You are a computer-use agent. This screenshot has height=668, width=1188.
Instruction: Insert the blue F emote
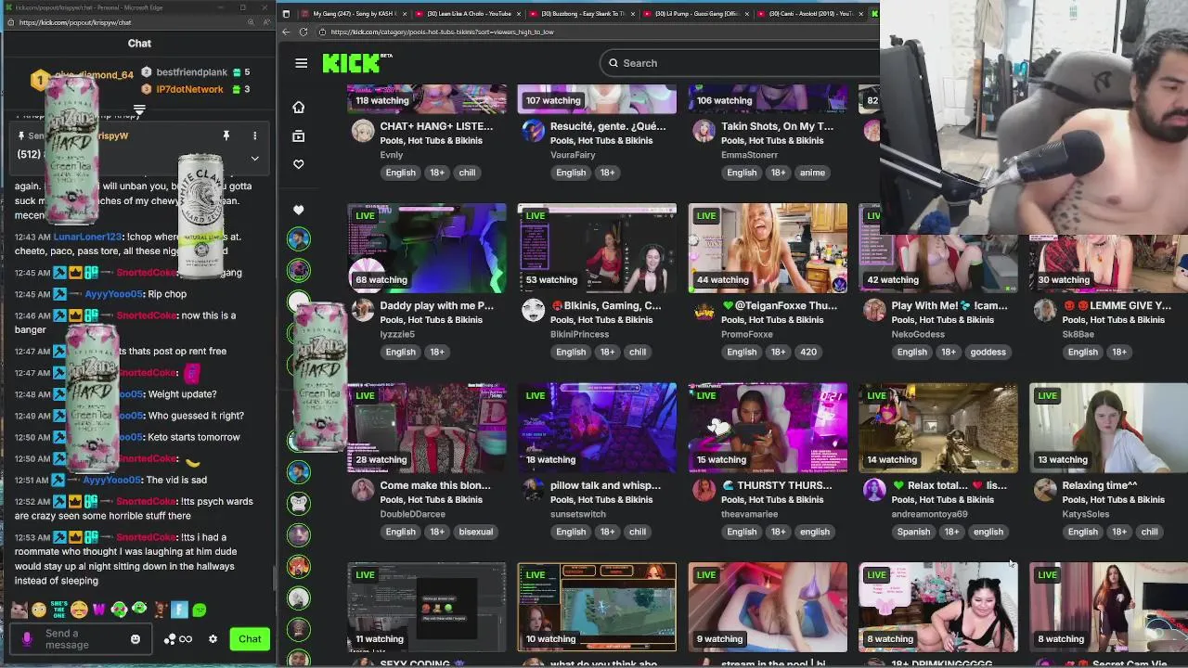(x=179, y=610)
